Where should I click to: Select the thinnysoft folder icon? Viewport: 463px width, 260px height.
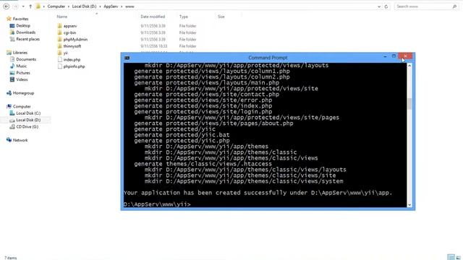pos(59,46)
